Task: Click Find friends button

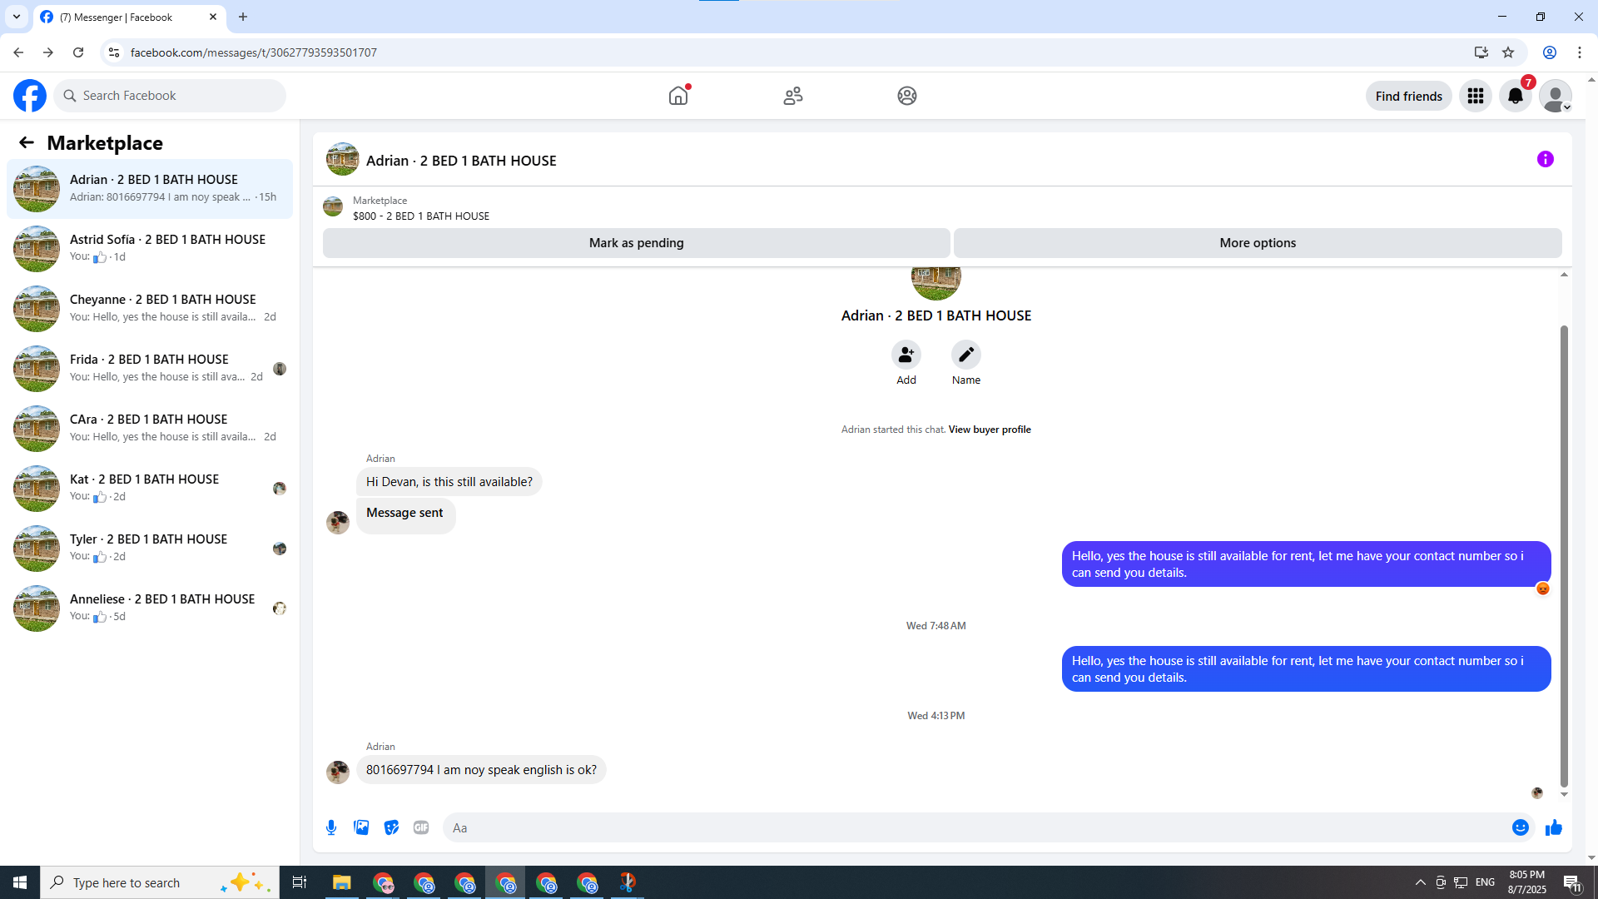Action: click(1409, 96)
